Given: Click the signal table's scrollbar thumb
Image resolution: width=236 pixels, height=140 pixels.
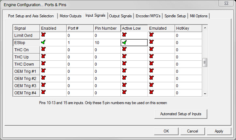Looking at the screenshot, I should 205,62.
